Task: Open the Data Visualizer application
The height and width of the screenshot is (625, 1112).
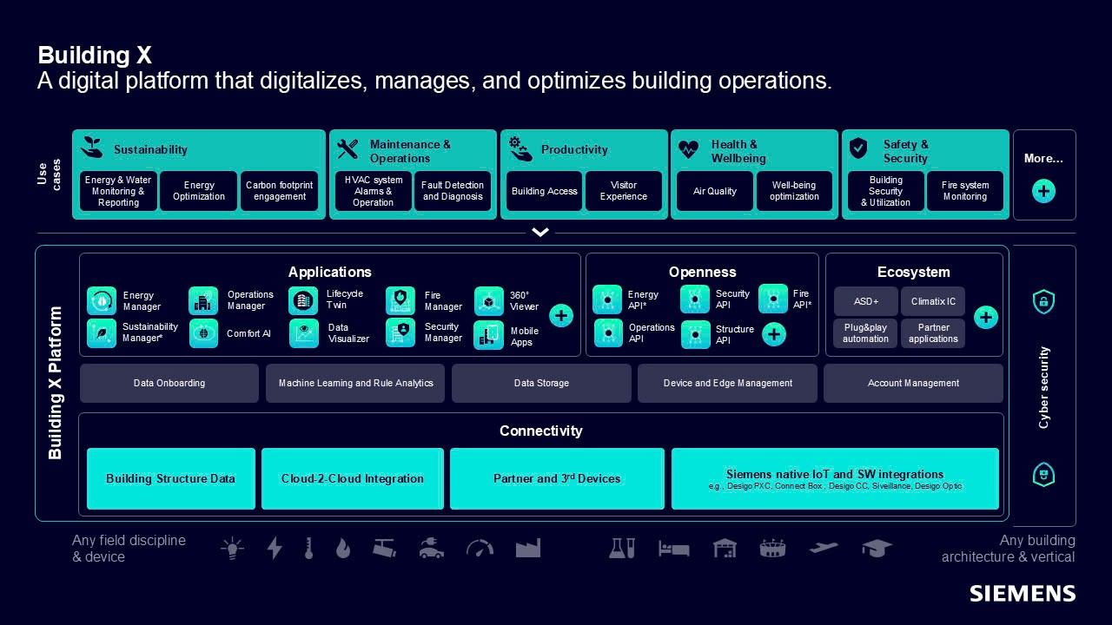Action: [x=303, y=333]
